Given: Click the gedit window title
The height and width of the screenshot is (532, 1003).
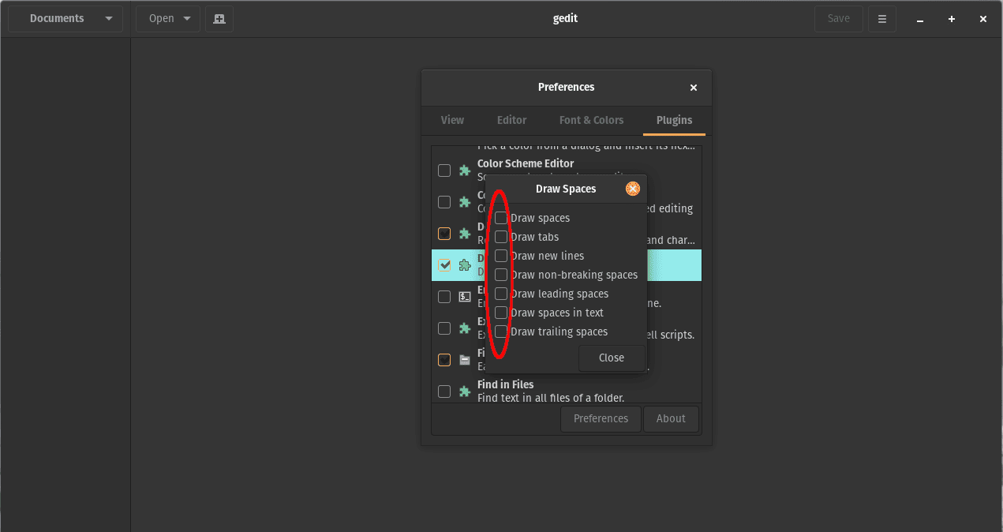Looking at the screenshot, I should click(567, 18).
